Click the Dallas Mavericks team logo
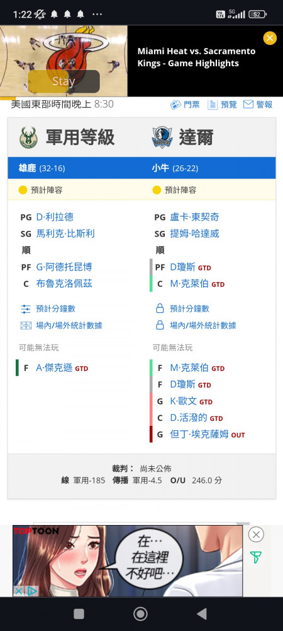283x631 pixels. [162, 138]
